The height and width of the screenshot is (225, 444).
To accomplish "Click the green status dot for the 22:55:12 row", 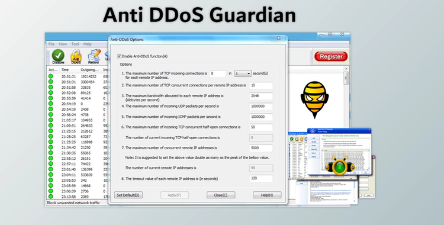I will click(x=51, y=158).
